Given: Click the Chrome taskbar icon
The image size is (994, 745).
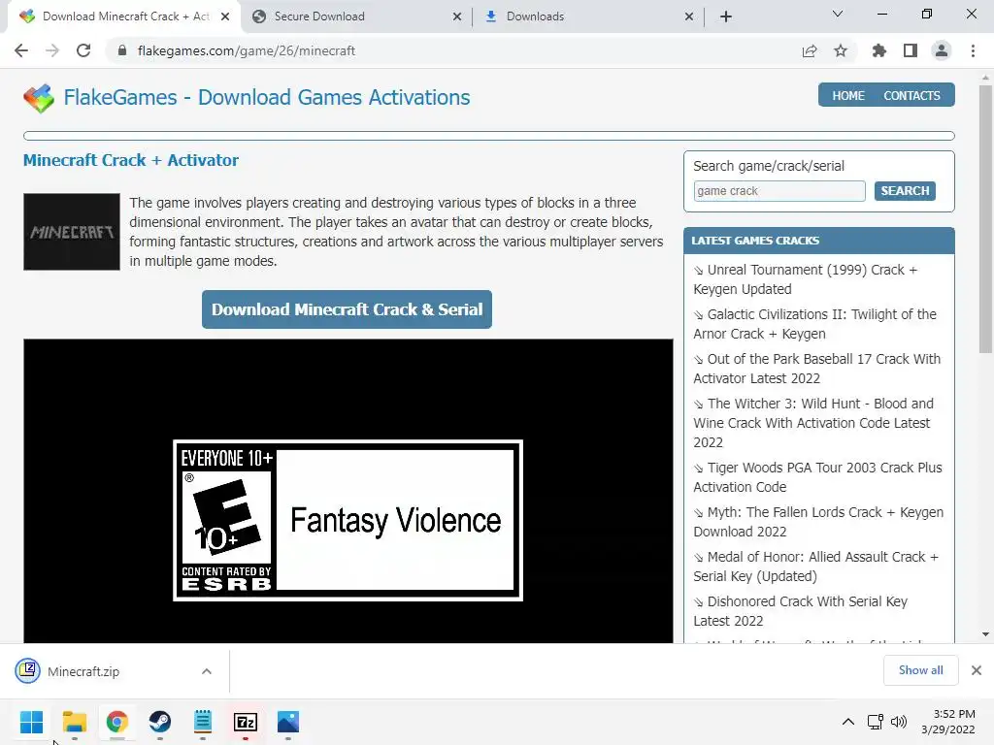Looking at the screenshot, I should [117, 722].
